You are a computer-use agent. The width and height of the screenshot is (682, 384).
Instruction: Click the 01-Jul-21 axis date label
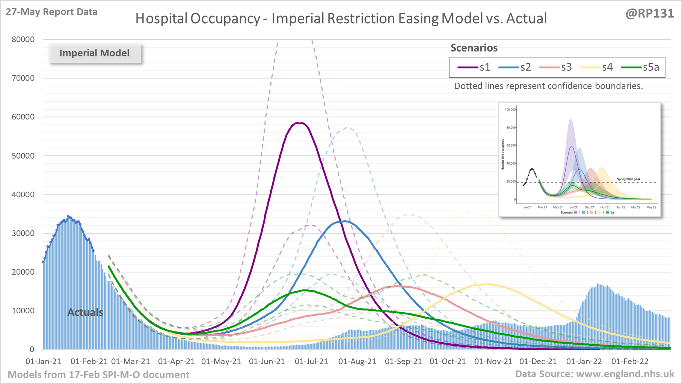(311, 361)
